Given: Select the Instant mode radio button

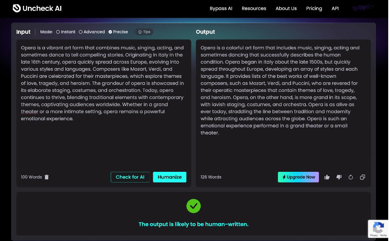Looking at the screenshot, I should (x=58, y=32).
